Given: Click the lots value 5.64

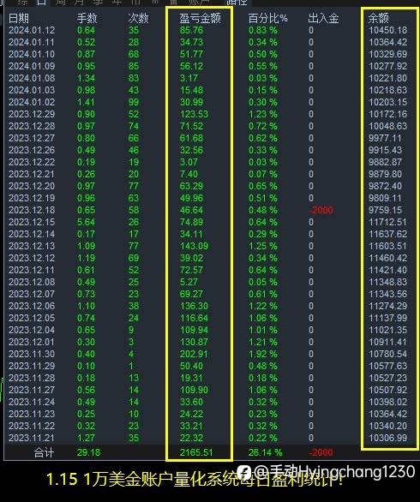Looking at the screenshot, I should (x=86, y=222).
